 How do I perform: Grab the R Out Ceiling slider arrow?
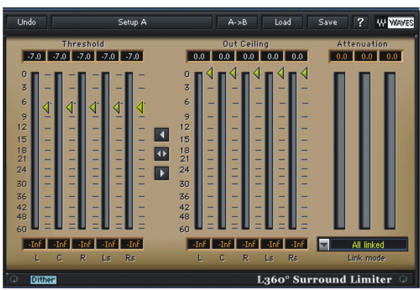(257, 73)
